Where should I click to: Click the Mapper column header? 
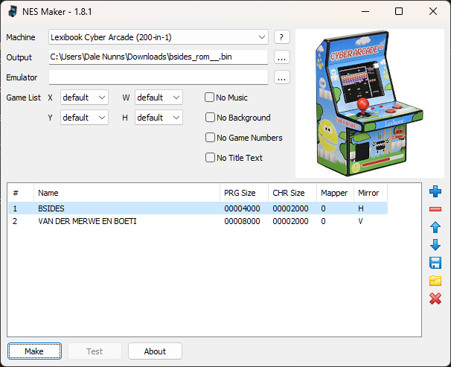pos(336,193)
